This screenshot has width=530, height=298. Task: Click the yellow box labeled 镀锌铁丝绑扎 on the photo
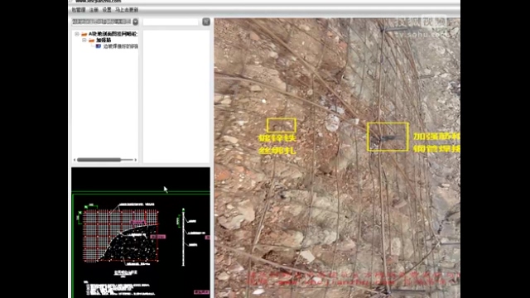pos(282,125)
